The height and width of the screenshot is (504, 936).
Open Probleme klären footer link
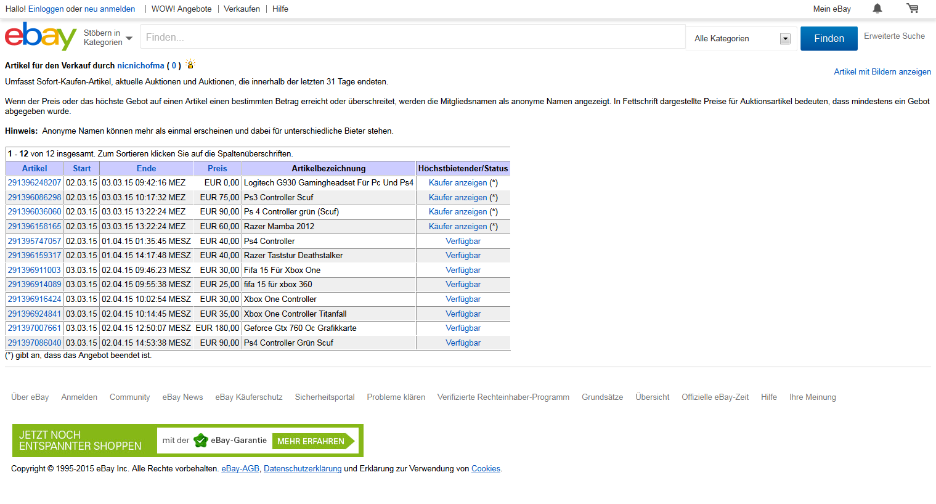click(396, 397)
